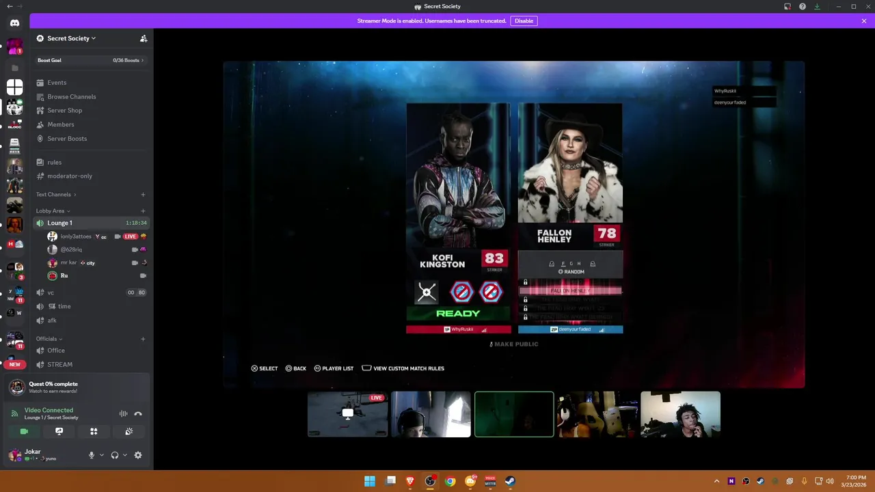
Task: Join the Office voice channel
Action: tap(92, 351)
